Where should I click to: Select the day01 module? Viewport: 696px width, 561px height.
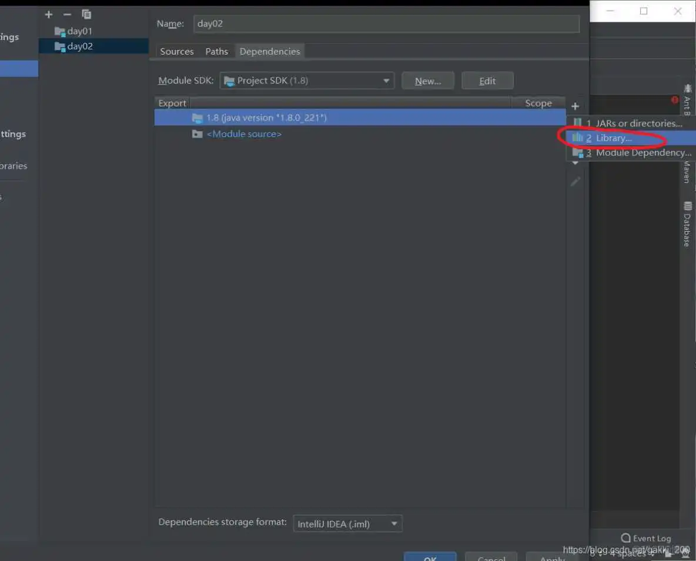[79, 31]
